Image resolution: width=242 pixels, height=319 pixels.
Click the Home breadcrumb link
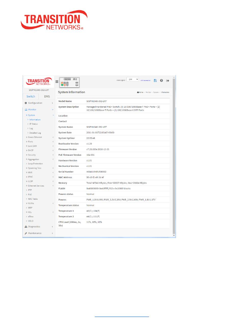141,92
